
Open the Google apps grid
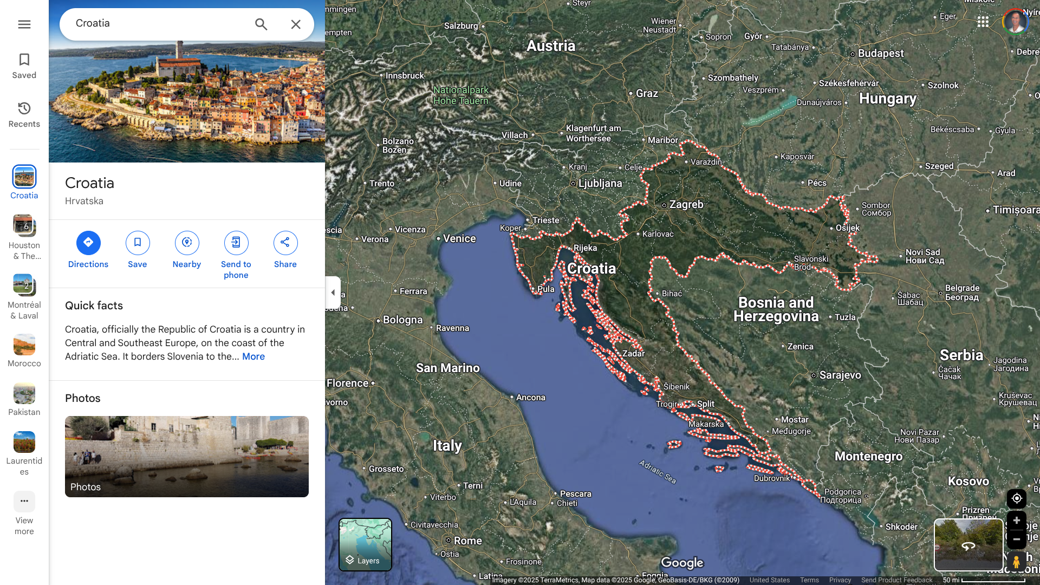983,22
